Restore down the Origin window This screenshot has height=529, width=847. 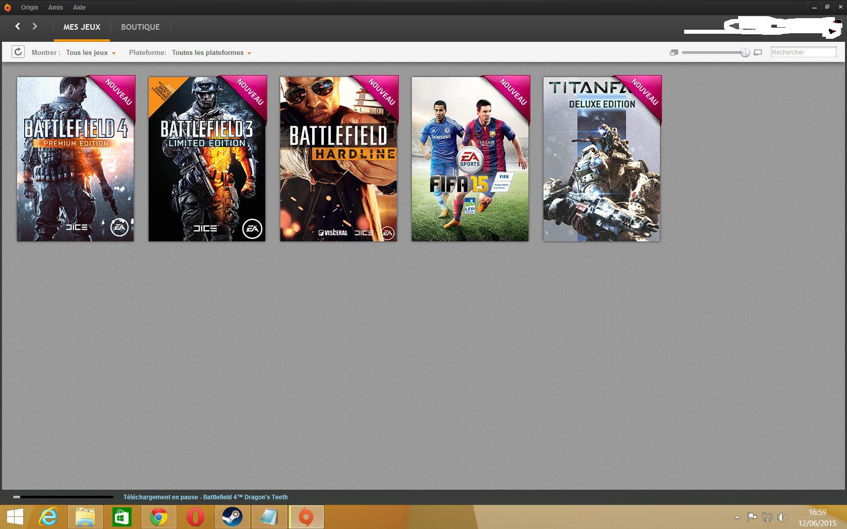coord(827,7)
